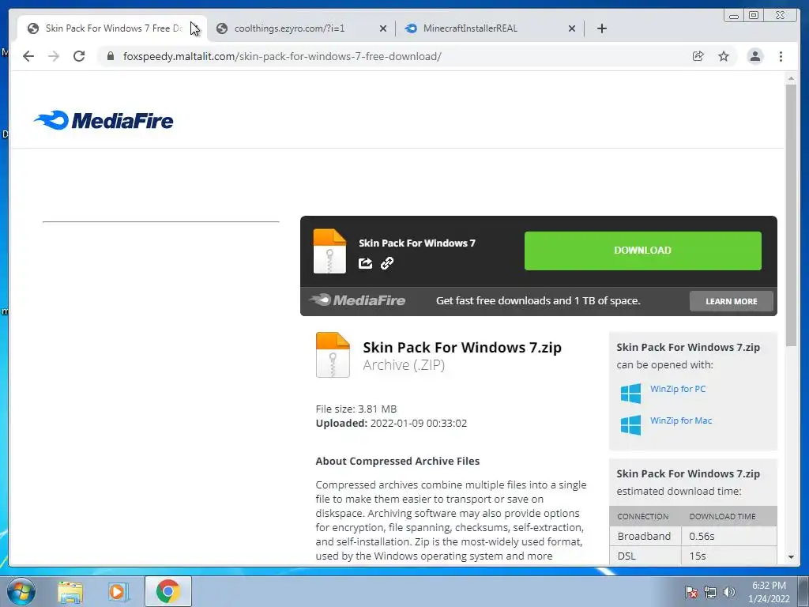Click the Broadband table cell
This screenshot has width=809, height=607.
tap(645, 537)
